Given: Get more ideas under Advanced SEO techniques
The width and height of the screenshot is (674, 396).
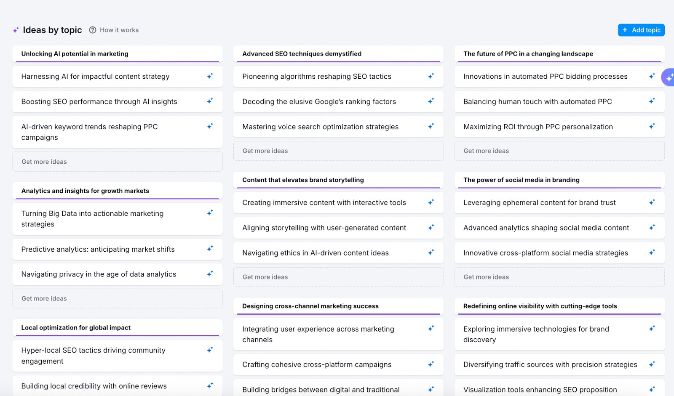Looking at the screenshot, I should point(265,151).
